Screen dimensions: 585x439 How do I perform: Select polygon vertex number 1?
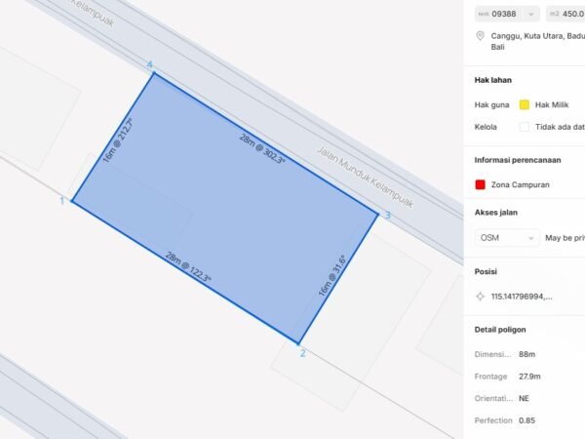(x=72, y=201)
